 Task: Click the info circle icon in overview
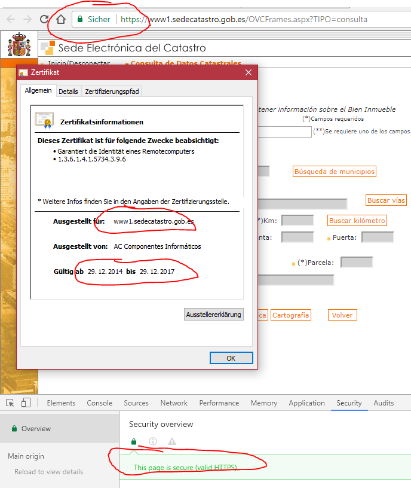pos(153,441)
